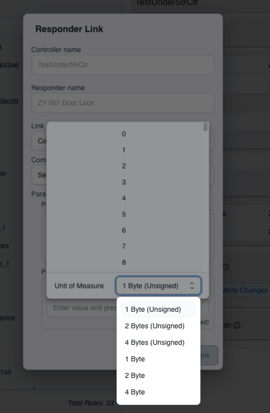Pick value 8 from the list
This screenshot has width=270, height=413.
point(124,263)
